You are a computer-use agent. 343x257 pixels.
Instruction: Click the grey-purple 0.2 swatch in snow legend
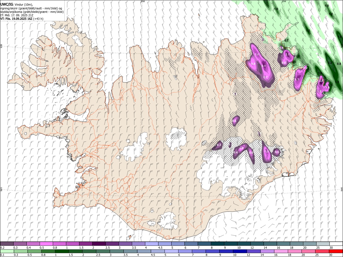click(7, 244)
